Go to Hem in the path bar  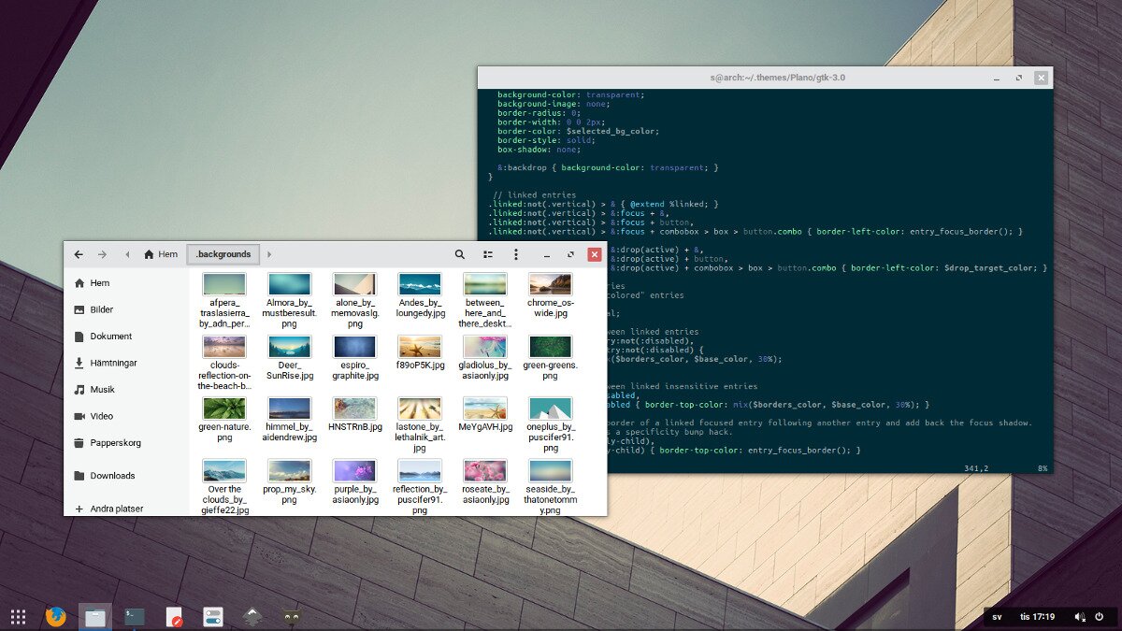pos(161,254)
